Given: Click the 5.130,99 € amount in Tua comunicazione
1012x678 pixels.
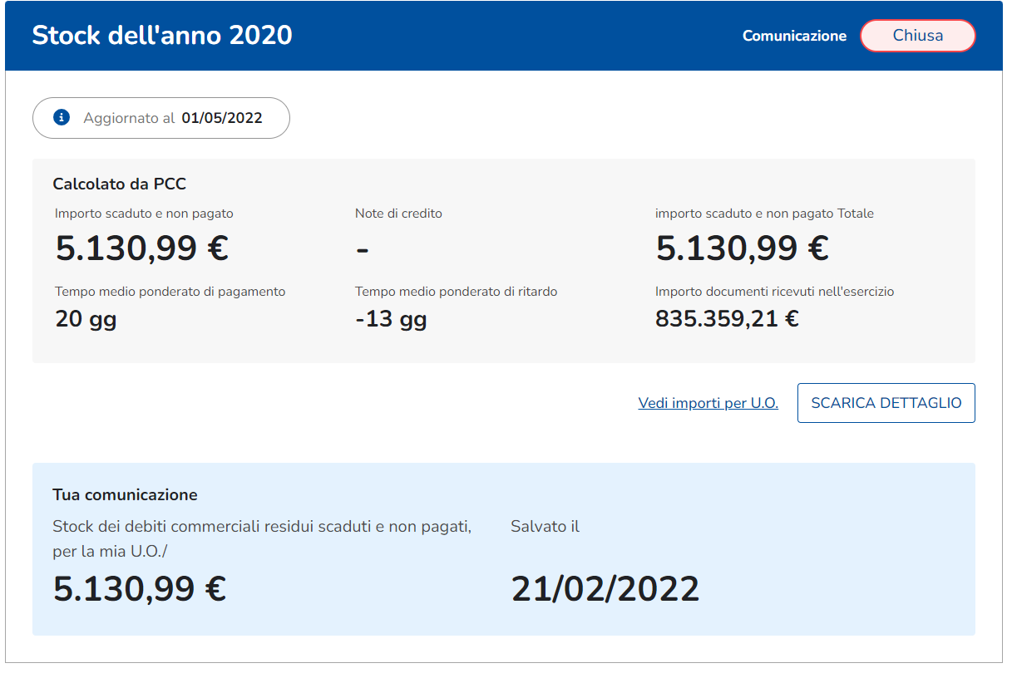Looking at the screenshot, I should (140, 589).
